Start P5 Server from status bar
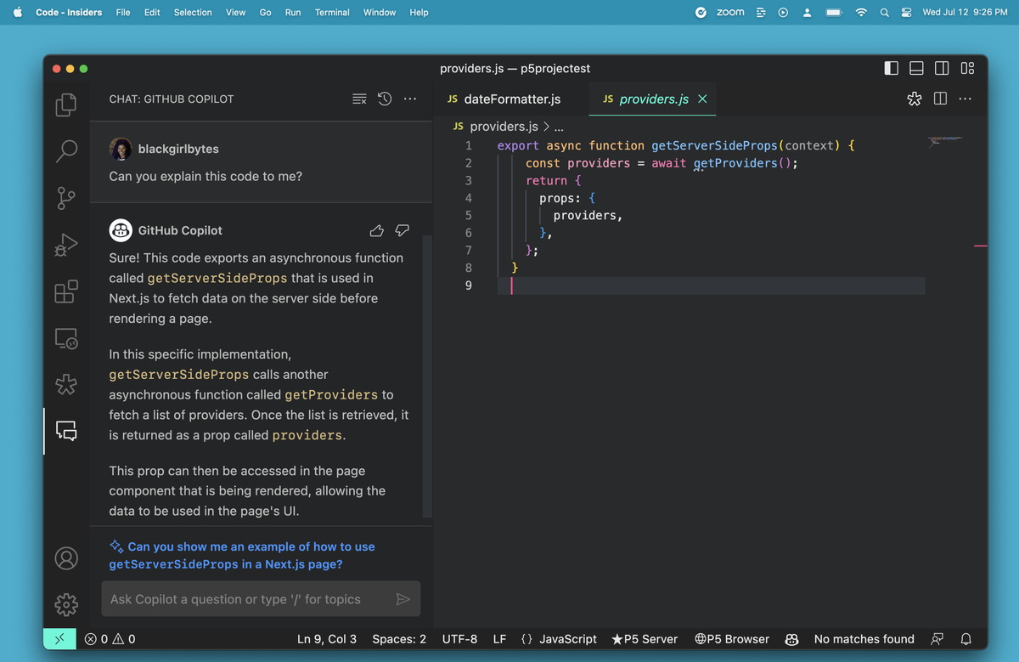1019x662 pixels. (645, 639)
